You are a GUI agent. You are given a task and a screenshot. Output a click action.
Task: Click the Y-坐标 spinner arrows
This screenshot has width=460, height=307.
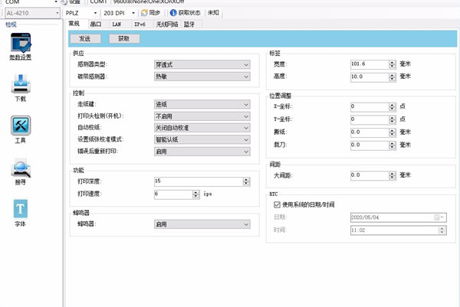click(393, 119)
